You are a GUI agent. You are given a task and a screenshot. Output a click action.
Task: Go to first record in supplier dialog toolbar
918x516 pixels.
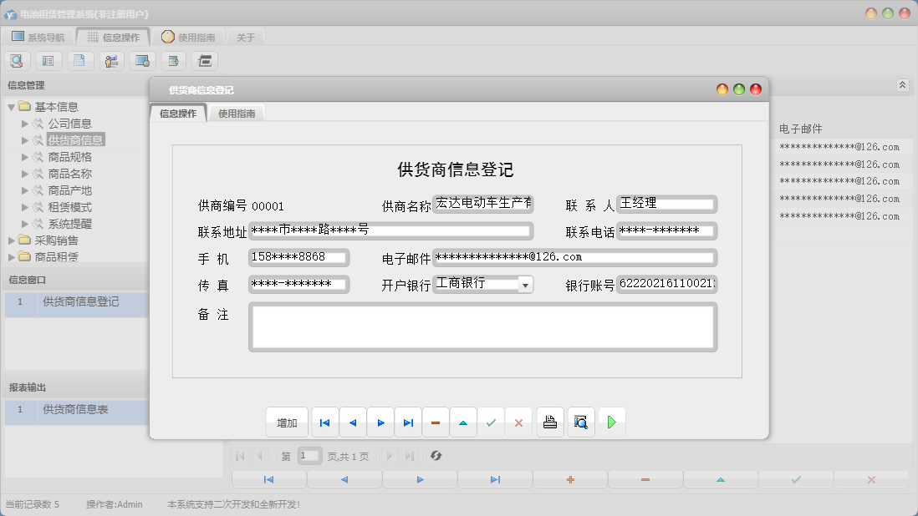(324, 423)
